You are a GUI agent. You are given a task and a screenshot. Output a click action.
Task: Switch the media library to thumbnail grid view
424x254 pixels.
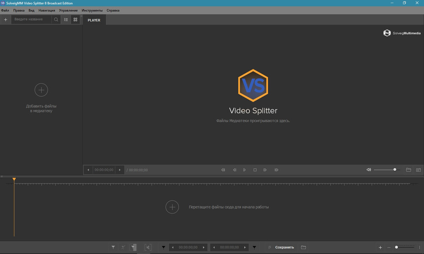coord(75,19)
